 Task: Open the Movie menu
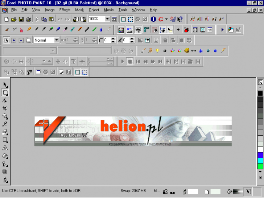[109, 10]
